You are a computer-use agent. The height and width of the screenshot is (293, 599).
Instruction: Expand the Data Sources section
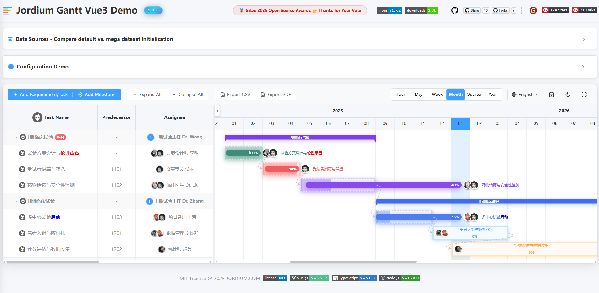pyautogui.click(x=584, y=39)
